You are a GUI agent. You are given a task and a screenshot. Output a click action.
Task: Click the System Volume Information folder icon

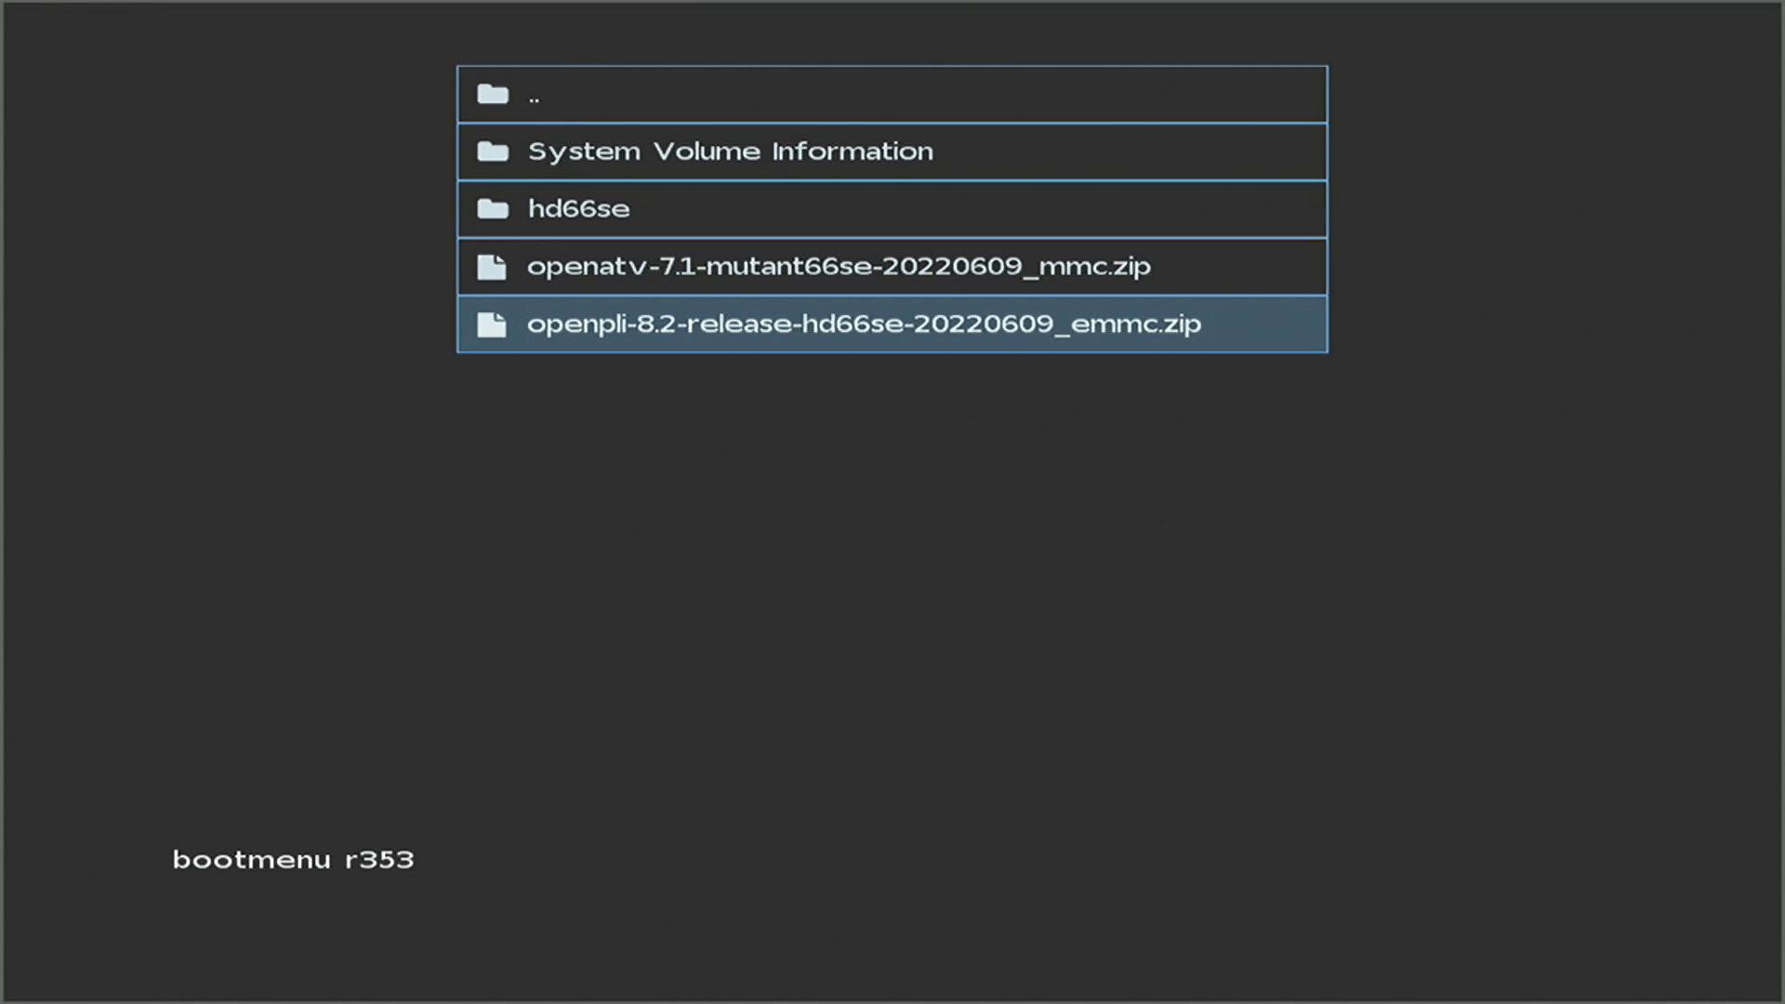(493, 152)
